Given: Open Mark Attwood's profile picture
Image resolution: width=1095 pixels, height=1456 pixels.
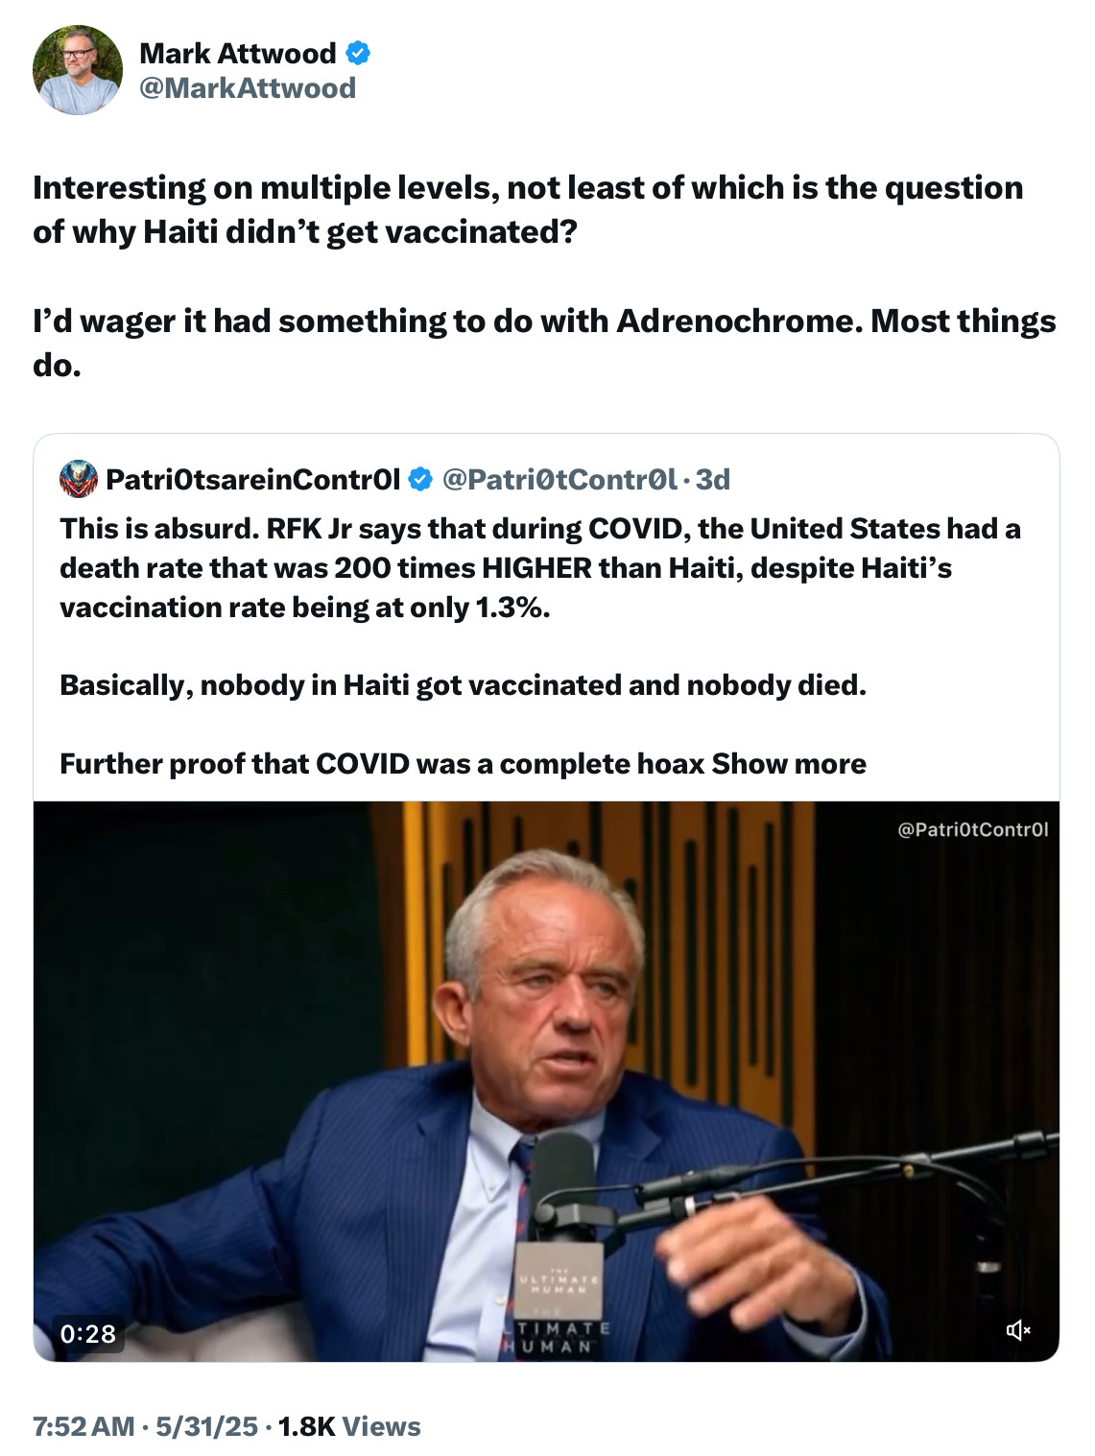Looking at the screenshot, I should click(x=78, y=70).
